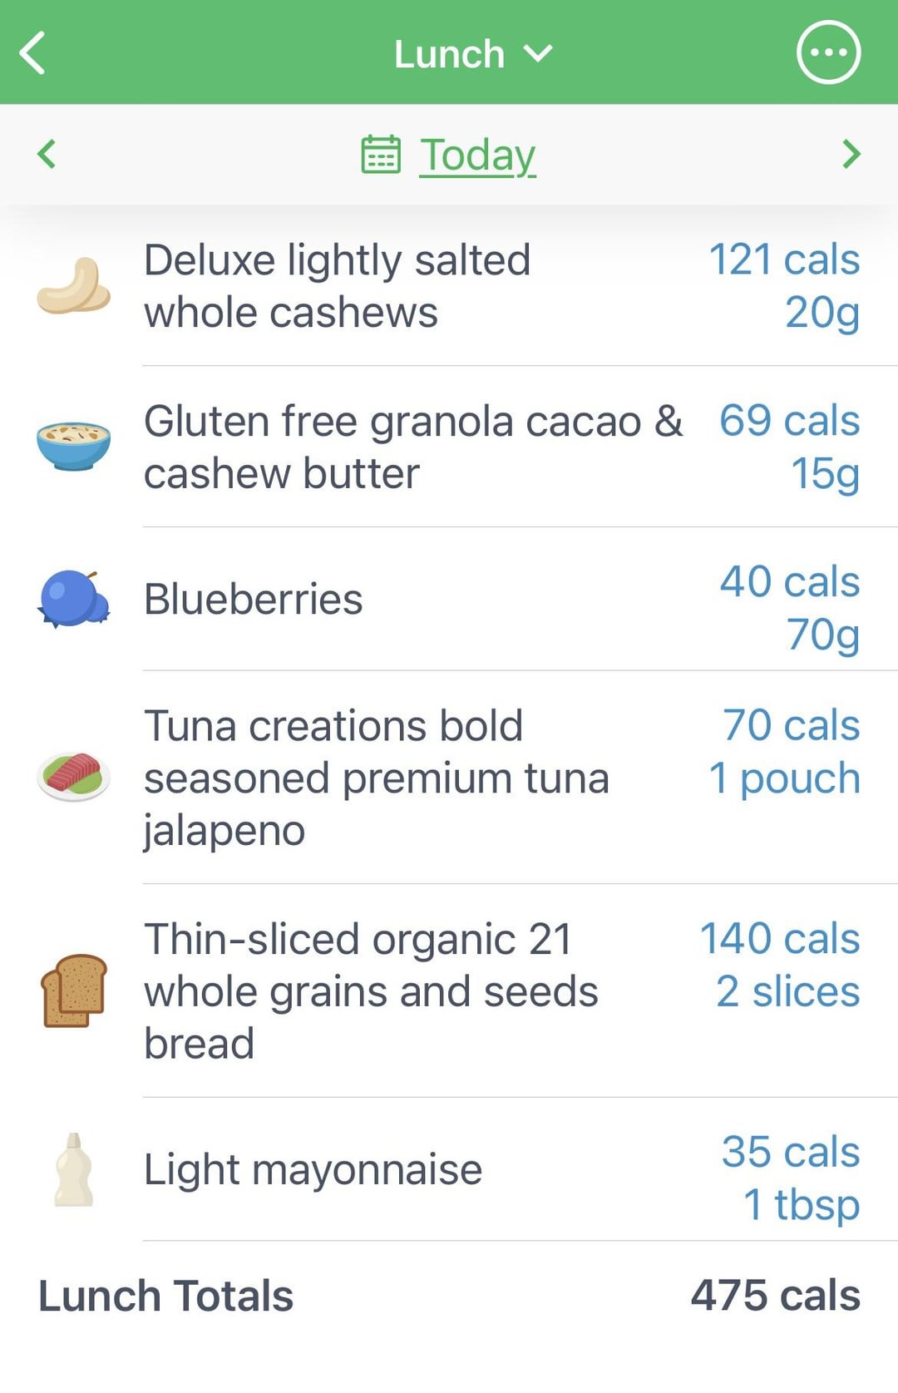Open Thin-sliced organic bread entry
The image size is (898, 1393).
point(449,990)
